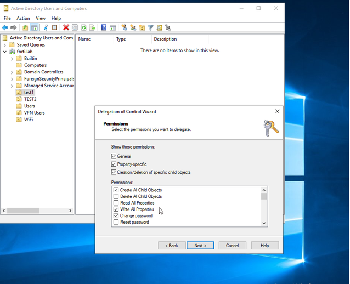Click the Create New User toolbar icon
Screen dimensions: 350x284
125,27
